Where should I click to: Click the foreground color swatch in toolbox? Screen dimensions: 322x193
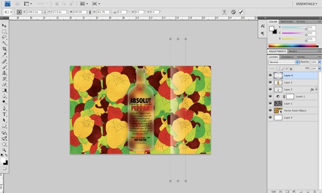click(3, 160)
